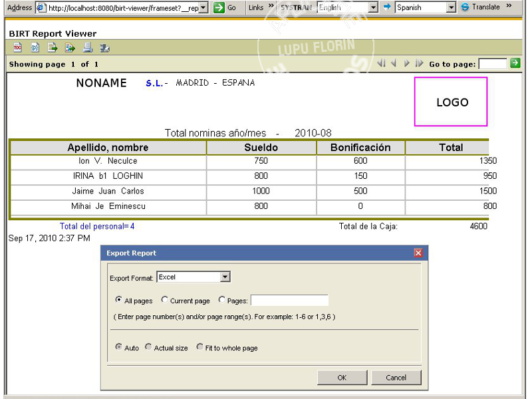532x399 pixels.
Task: Click the Cancel button in Export Report
Action: (396, 378)
